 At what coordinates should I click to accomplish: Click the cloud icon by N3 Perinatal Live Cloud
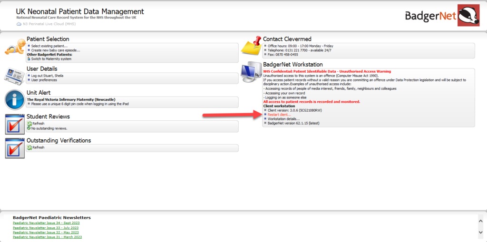coord(19,24)
